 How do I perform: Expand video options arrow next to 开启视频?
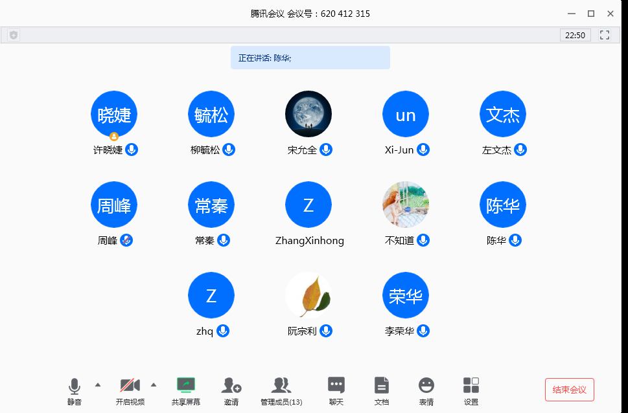[154, 385]
